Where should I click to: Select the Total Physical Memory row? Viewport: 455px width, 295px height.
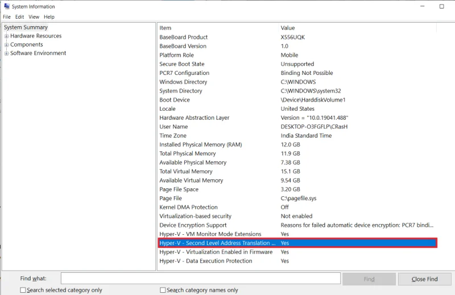coord(297,154)
